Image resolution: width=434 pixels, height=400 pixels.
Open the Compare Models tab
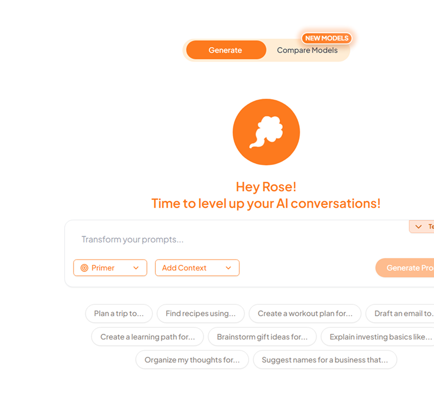(307, 50)
